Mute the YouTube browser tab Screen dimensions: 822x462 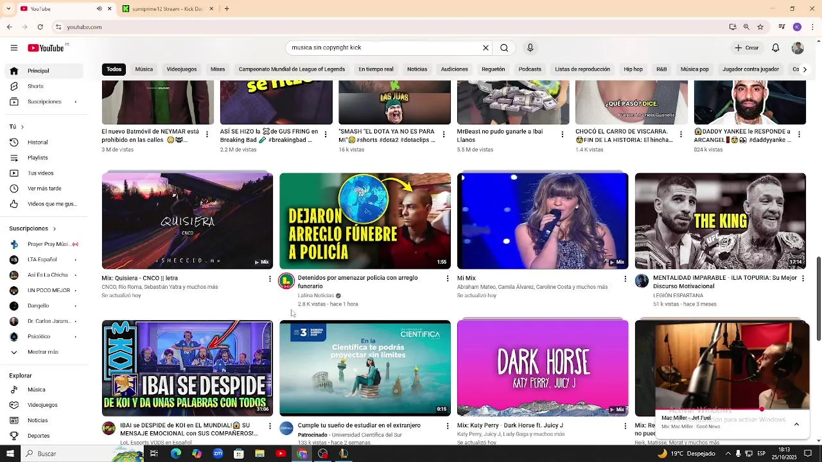point(99,9)
